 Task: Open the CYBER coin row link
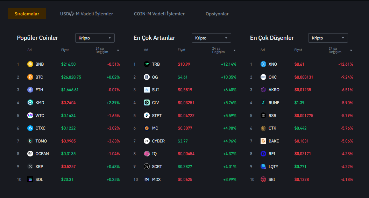pyautogui.click(x=158, y=141)
